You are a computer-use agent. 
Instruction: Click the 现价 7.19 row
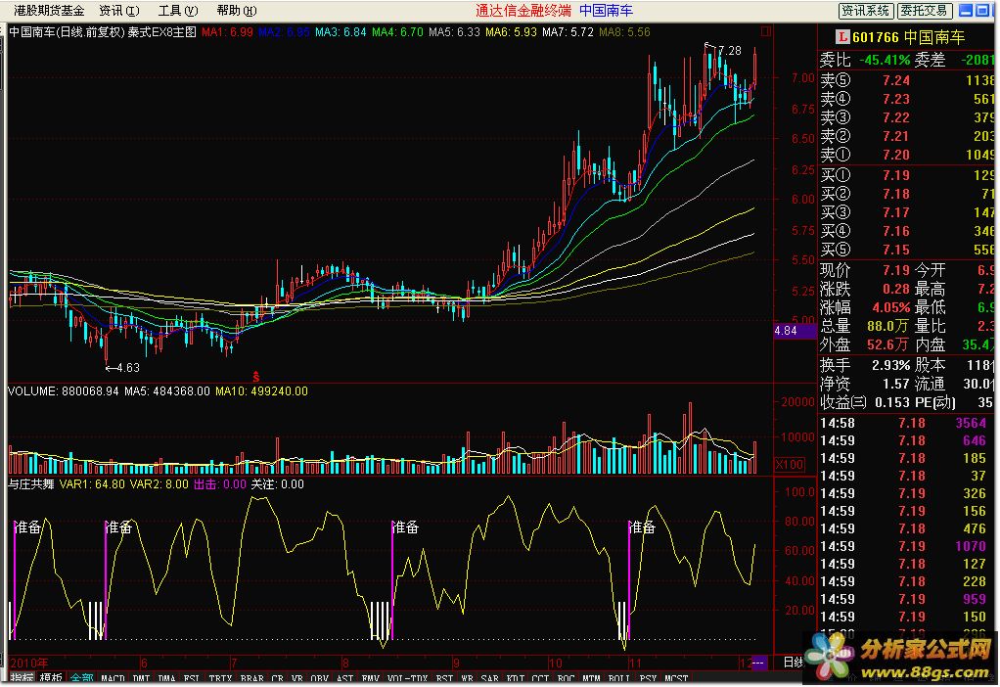pyautogui.click(x=865, y=270)
